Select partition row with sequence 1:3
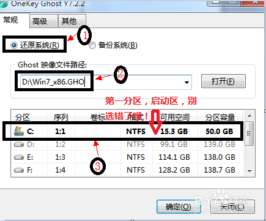This screenshot has width=266, height=221. (x=127, y=157)
